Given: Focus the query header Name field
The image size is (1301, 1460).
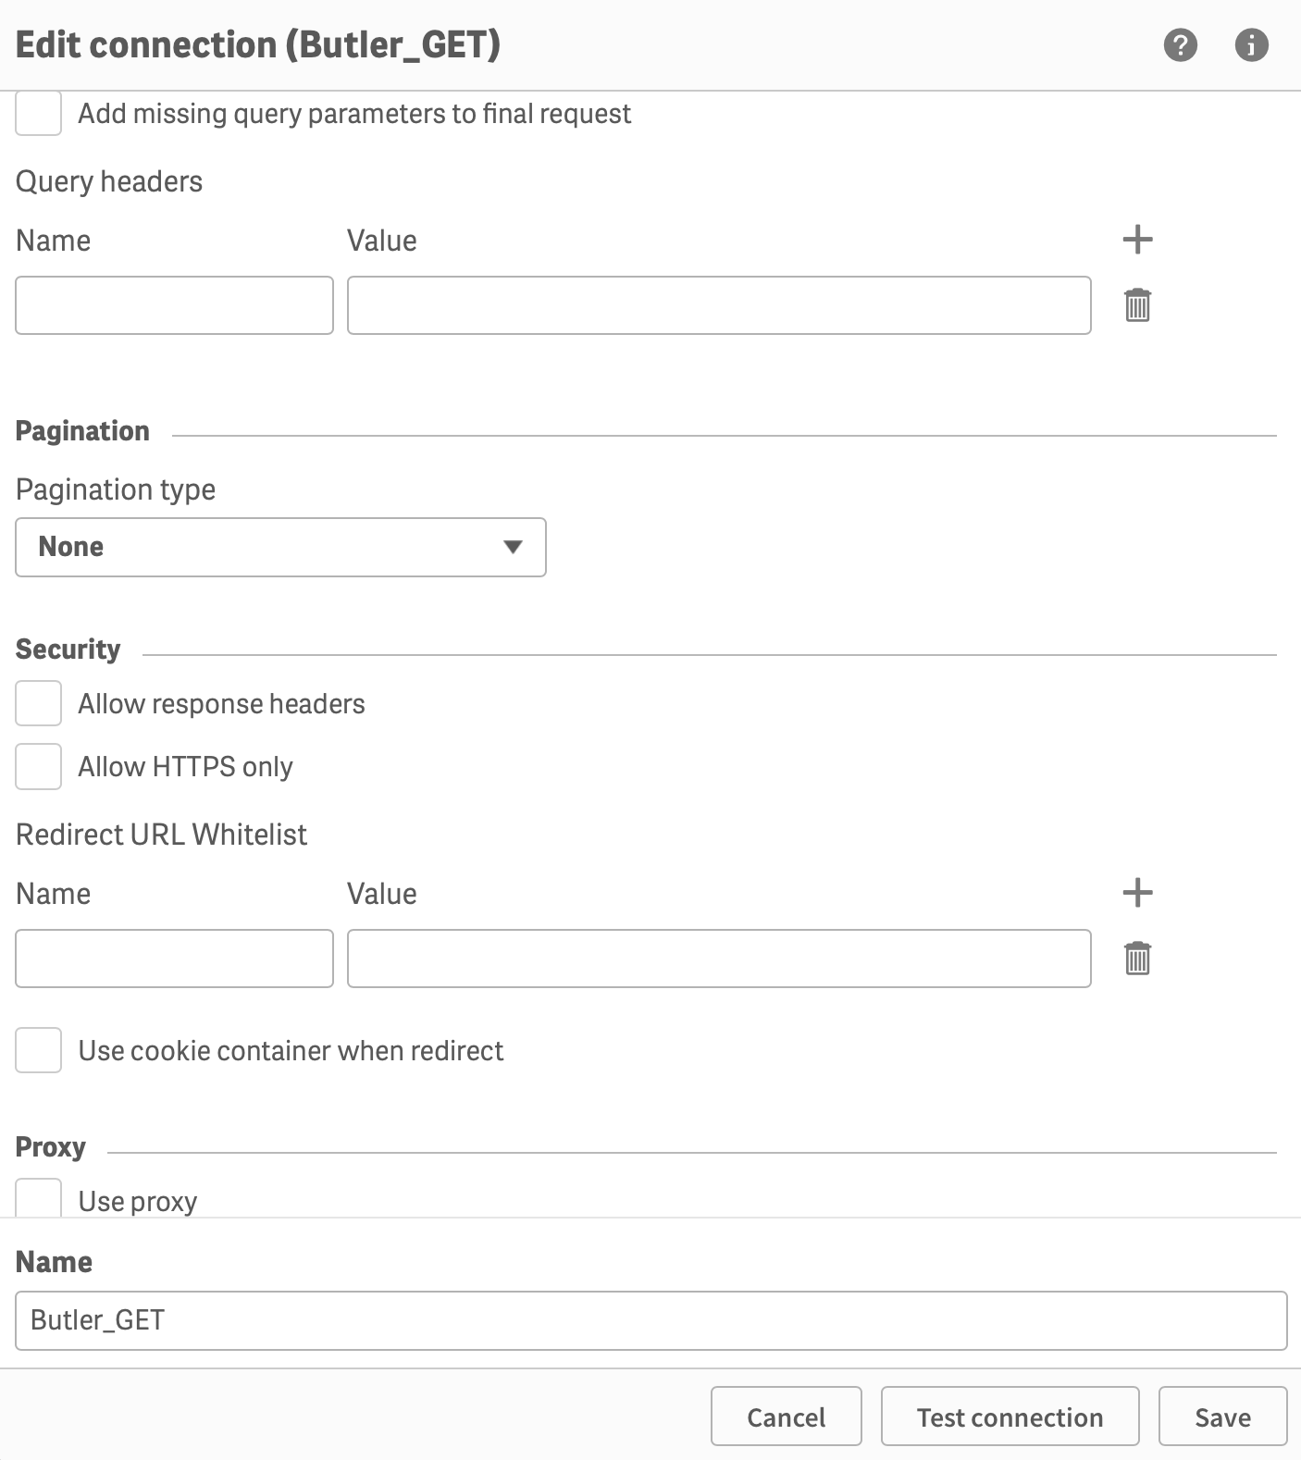Looking at the screenshot, I should coord(174,305).
